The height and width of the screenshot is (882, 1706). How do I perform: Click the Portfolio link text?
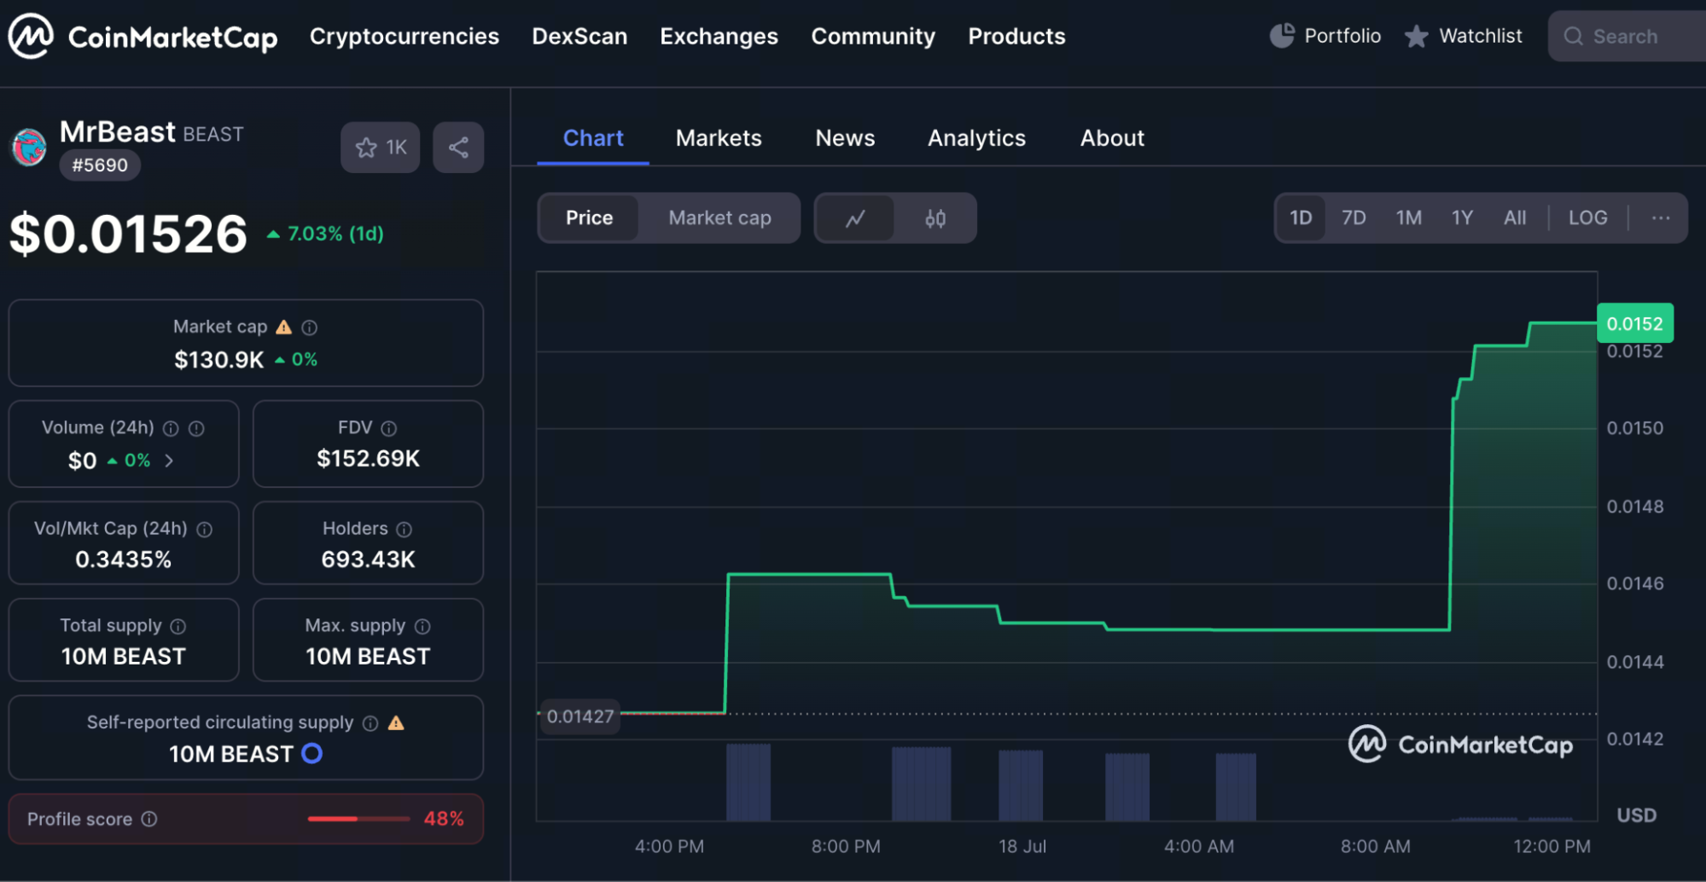tap(1342, 36)
